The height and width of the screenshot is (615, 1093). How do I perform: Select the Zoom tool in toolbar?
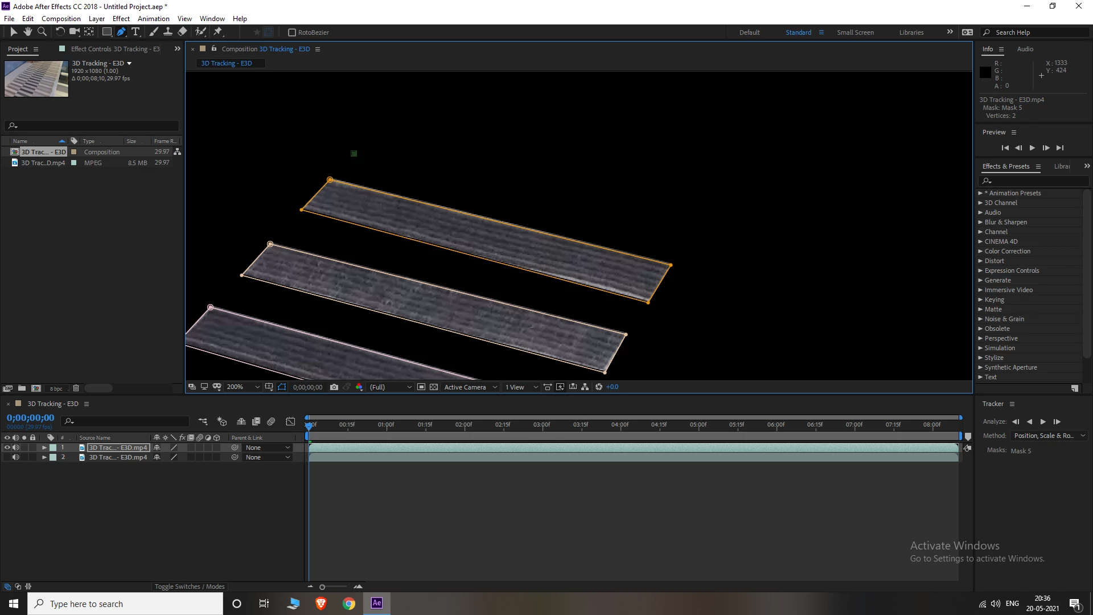(42, 32)
